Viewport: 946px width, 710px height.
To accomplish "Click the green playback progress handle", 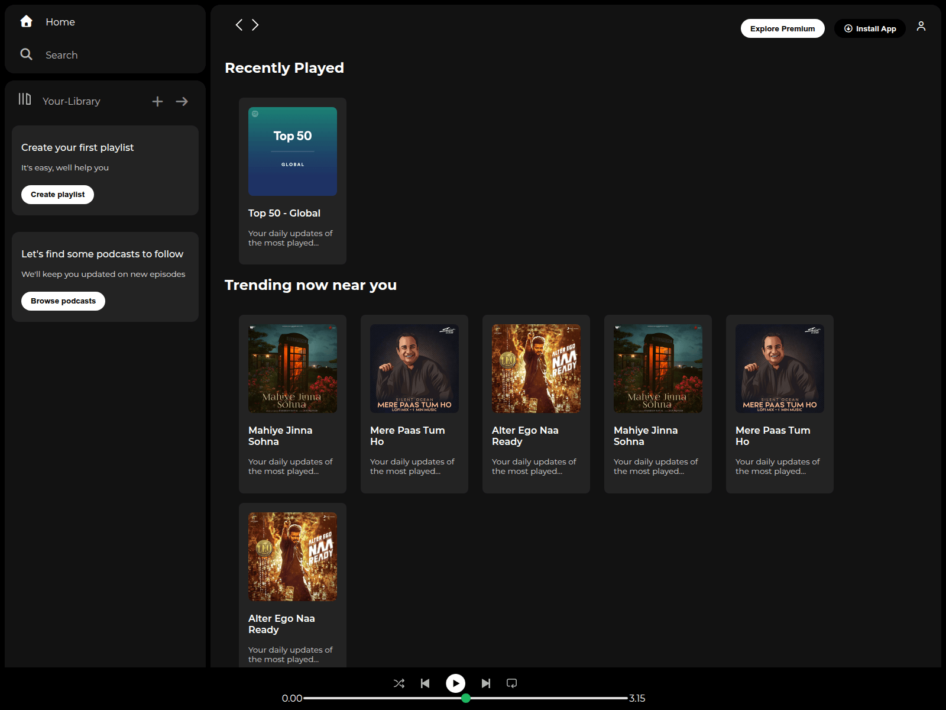I will (x=466, y=698).
